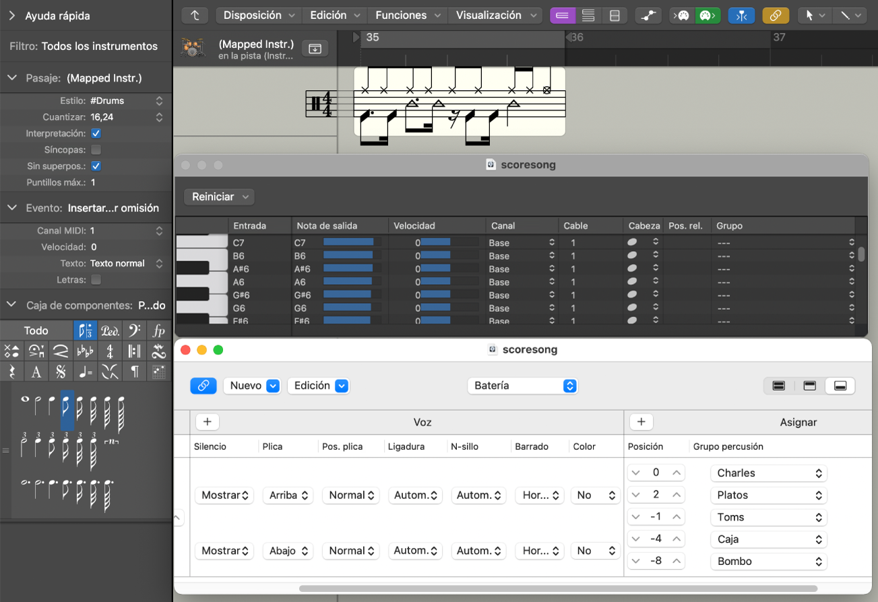Viewport: 878px width, 602px height.
Task: Open the Charles drum group dropdown
Action: (768, 473)
